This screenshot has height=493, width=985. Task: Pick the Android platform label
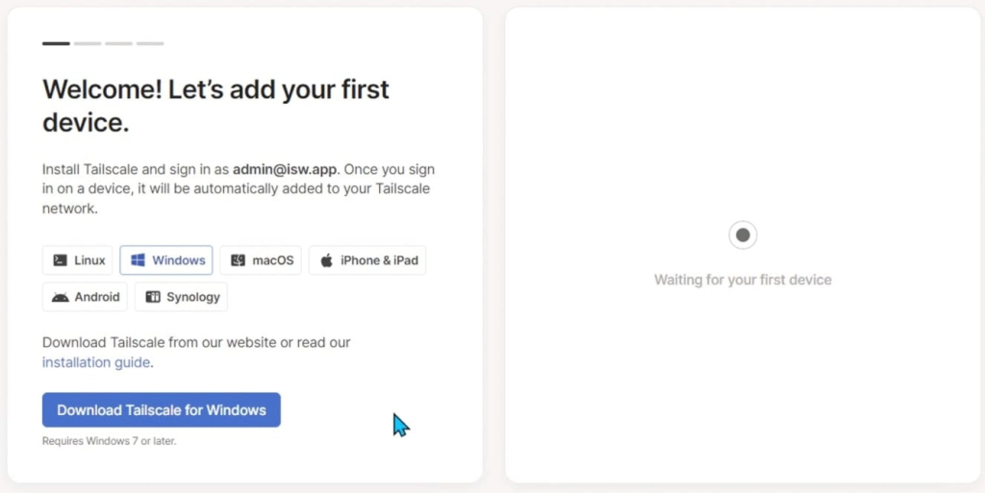pos(97,297)
